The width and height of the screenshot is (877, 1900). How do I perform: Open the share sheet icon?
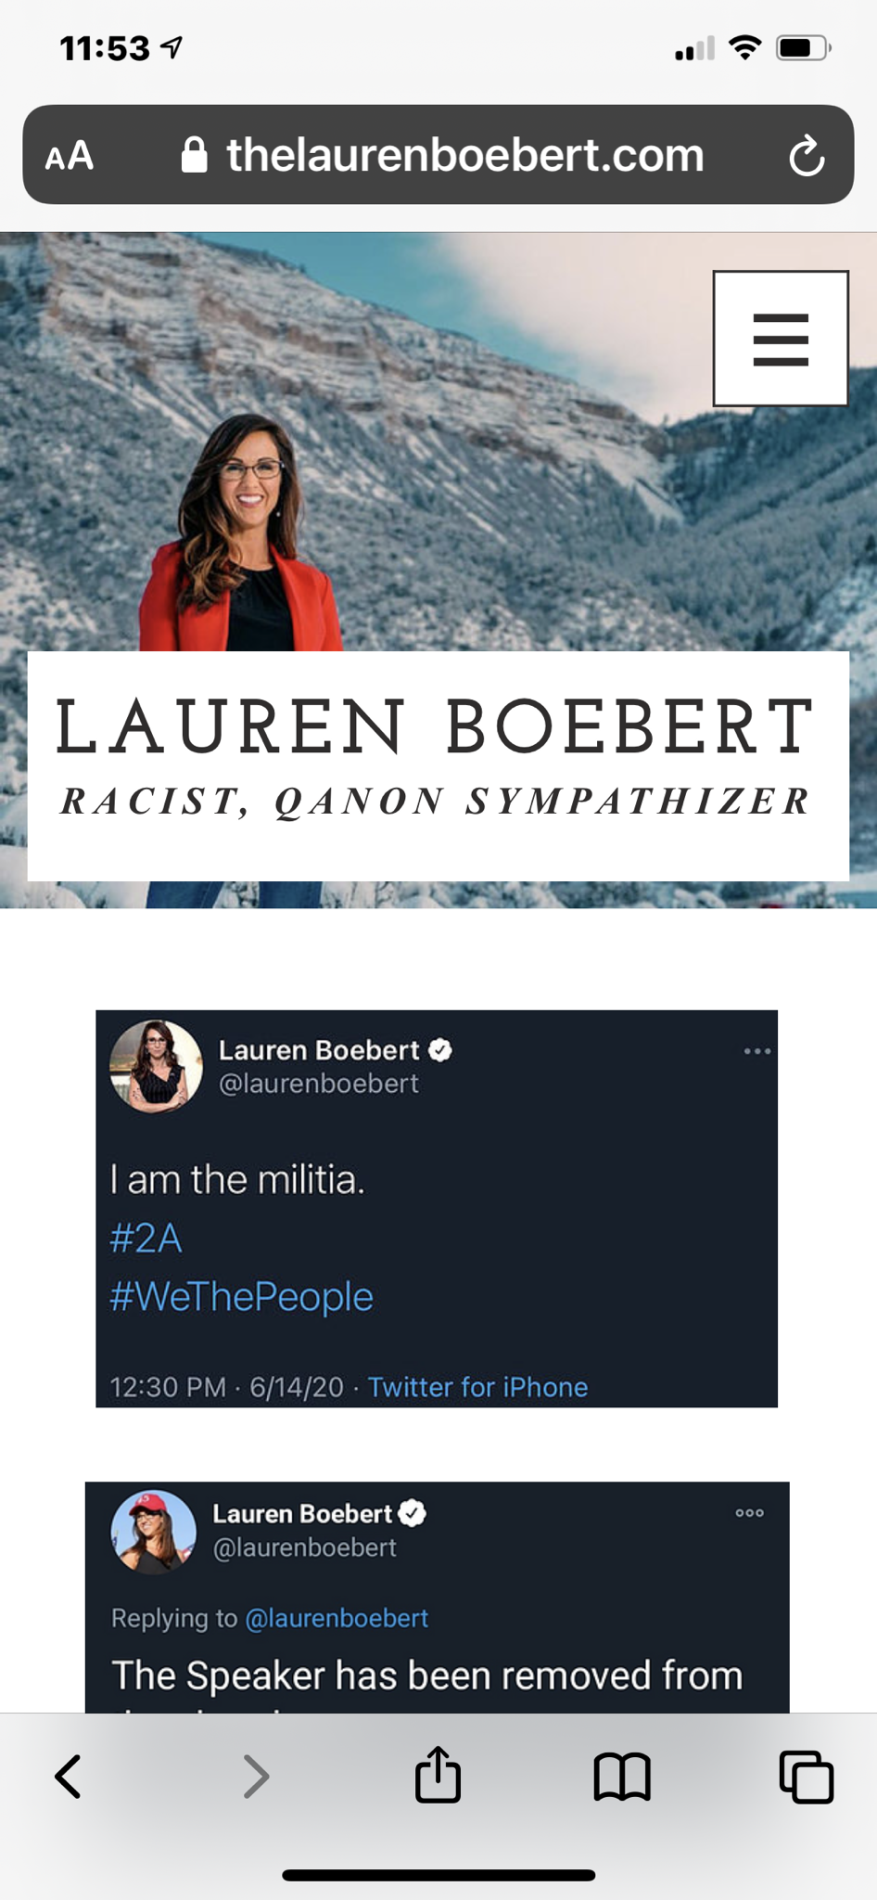438,1774
